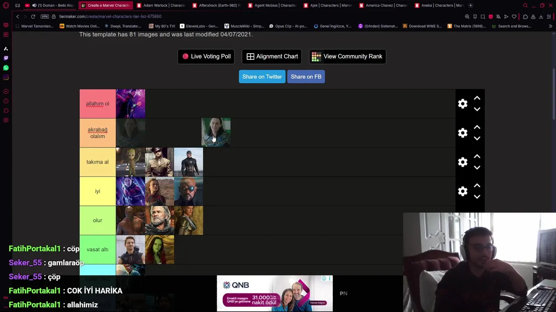Click the red allahım ol tier label
Screen dimensions: 556x312
97,104
